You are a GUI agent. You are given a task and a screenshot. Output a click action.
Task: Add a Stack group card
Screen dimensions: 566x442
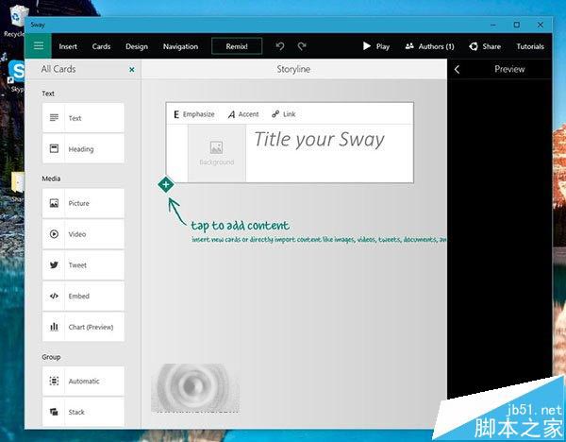coord(83,412)
